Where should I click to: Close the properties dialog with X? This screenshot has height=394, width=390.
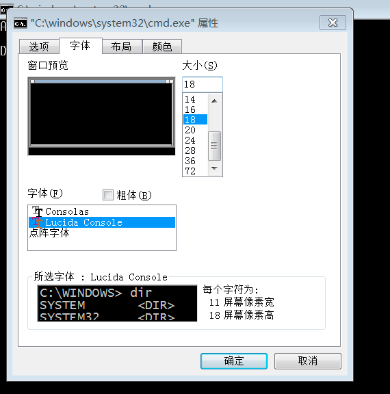[333, 23]
